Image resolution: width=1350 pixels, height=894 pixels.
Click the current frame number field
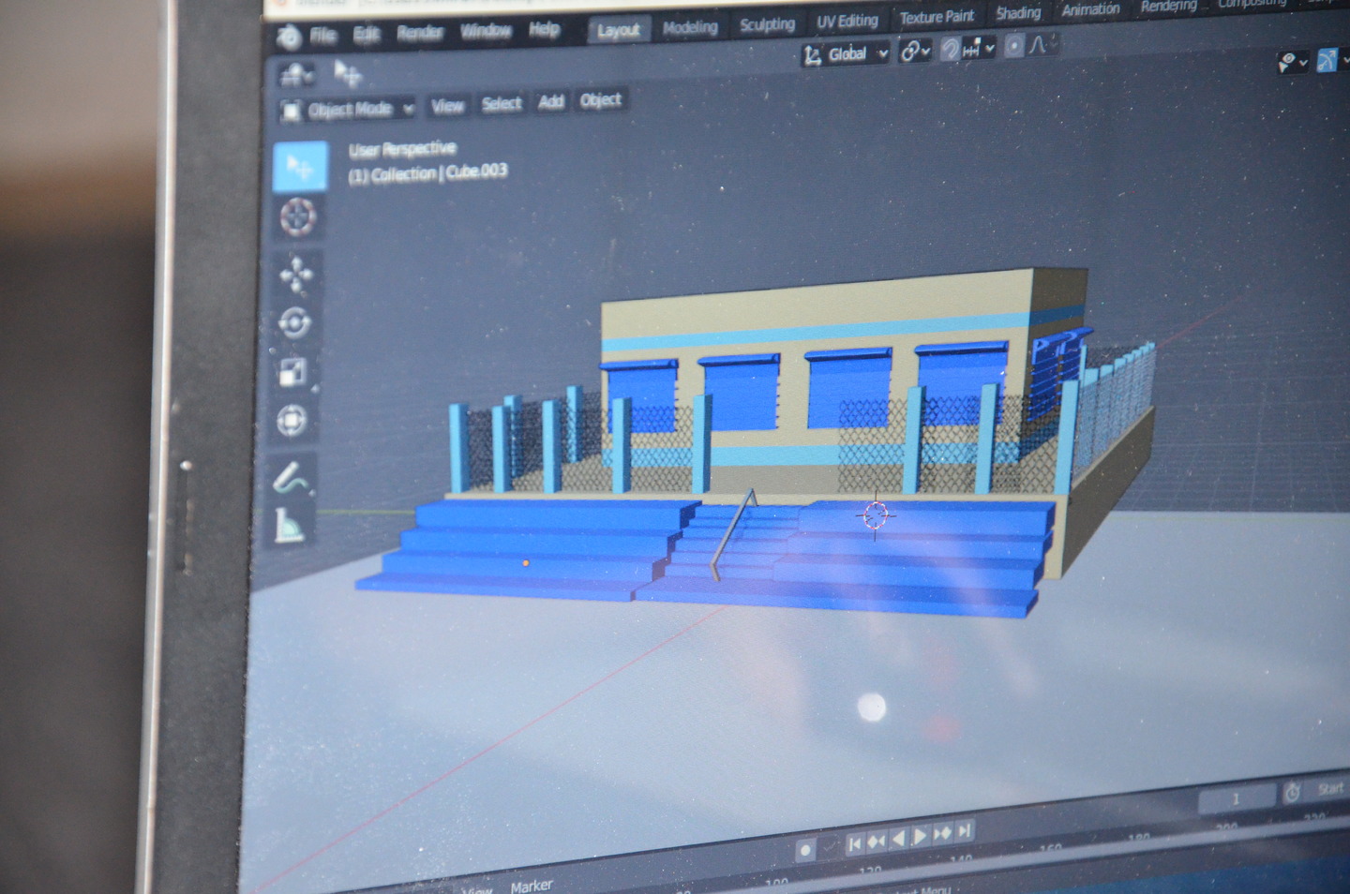[1236, 799]
